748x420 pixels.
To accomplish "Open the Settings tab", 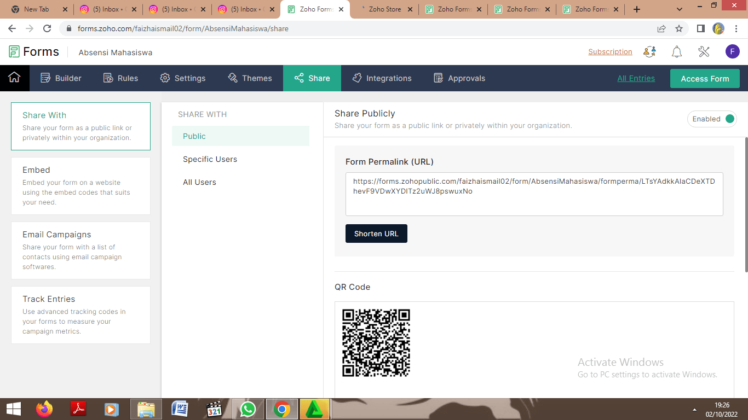I will coord(183,78).
